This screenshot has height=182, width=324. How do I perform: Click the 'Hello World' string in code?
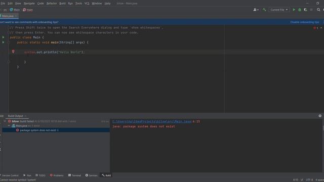70,52
